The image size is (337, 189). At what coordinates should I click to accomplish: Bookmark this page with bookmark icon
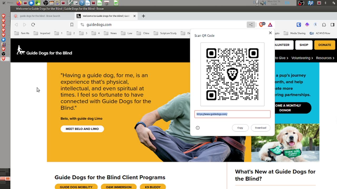click(x=72, y=25)
